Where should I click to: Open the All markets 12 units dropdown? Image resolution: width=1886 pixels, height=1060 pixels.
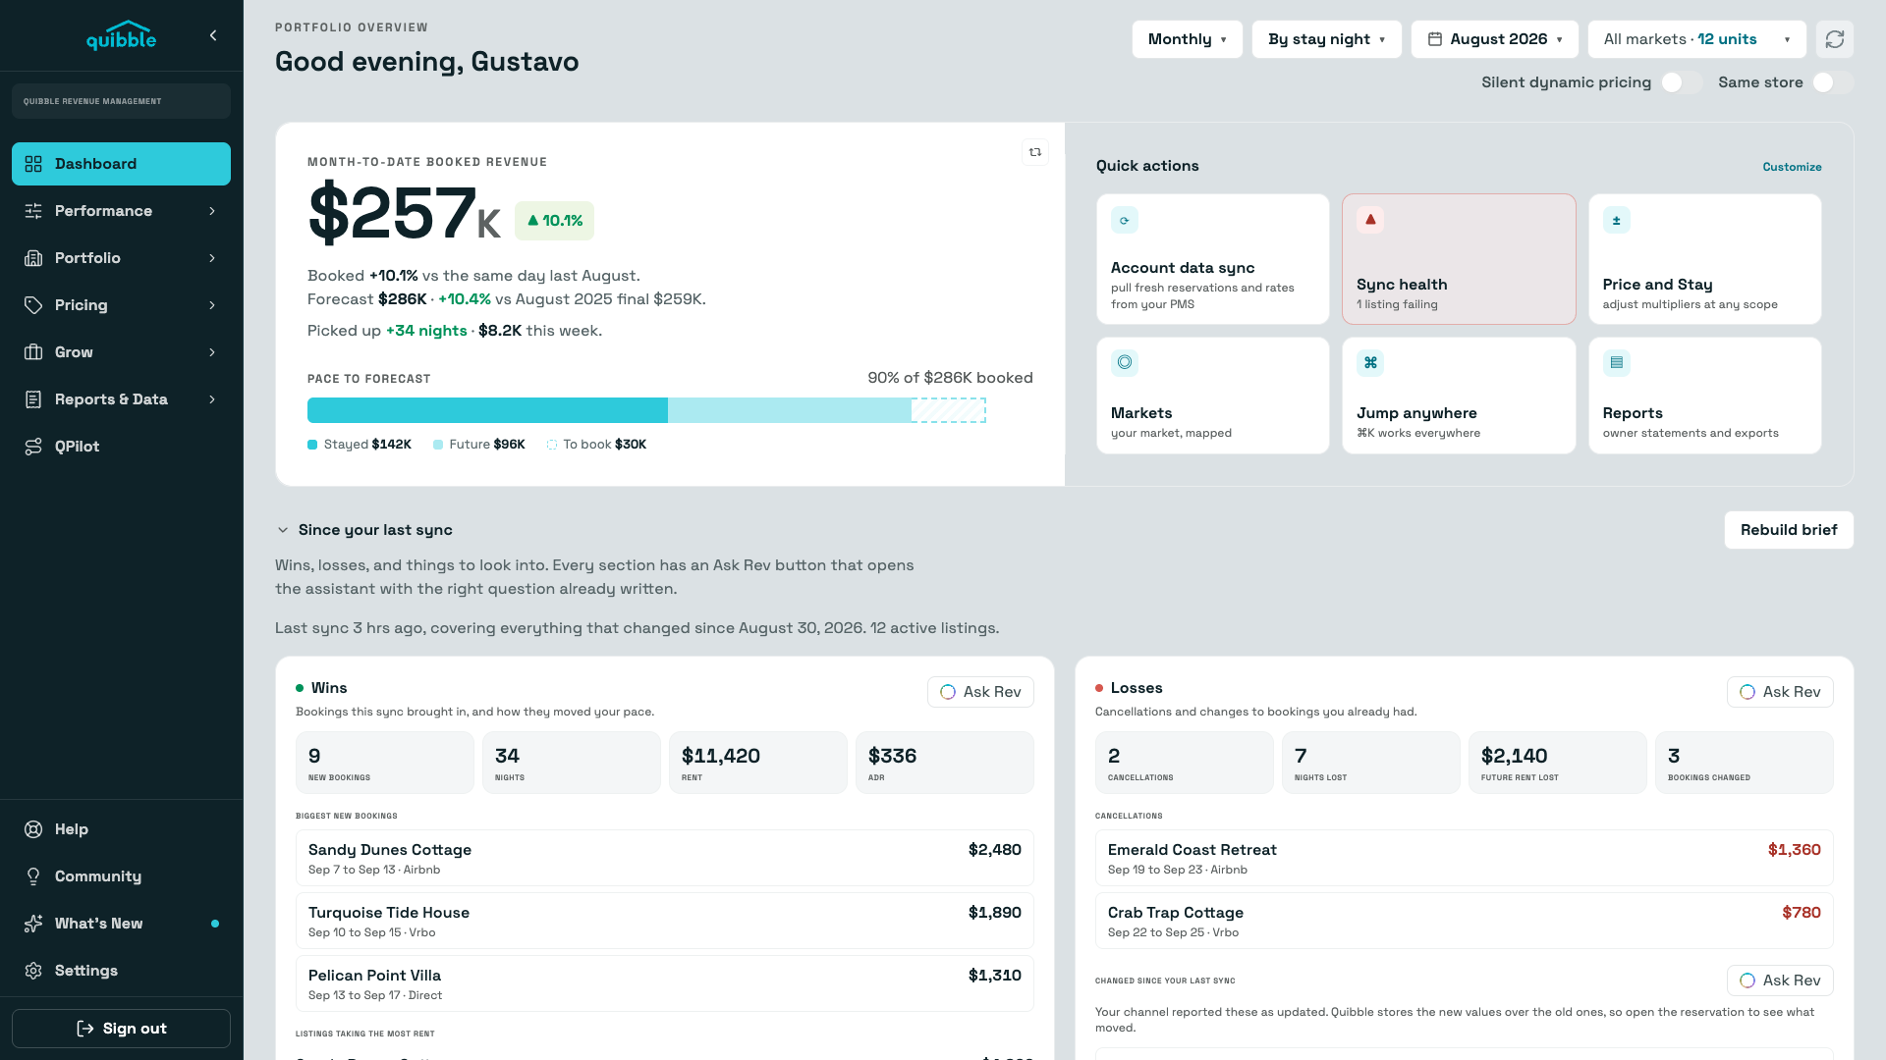coord(1696,39)
